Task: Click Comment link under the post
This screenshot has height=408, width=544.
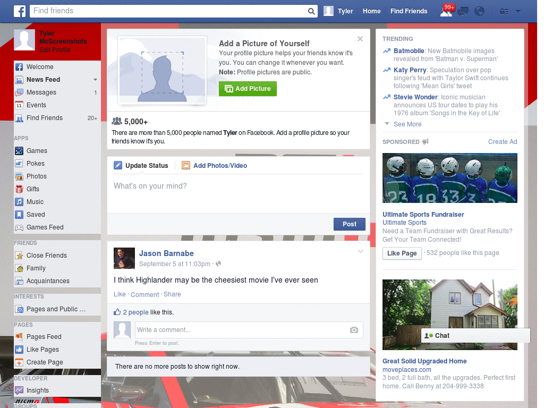Action: pyautogui.click(x=144, y=294)
